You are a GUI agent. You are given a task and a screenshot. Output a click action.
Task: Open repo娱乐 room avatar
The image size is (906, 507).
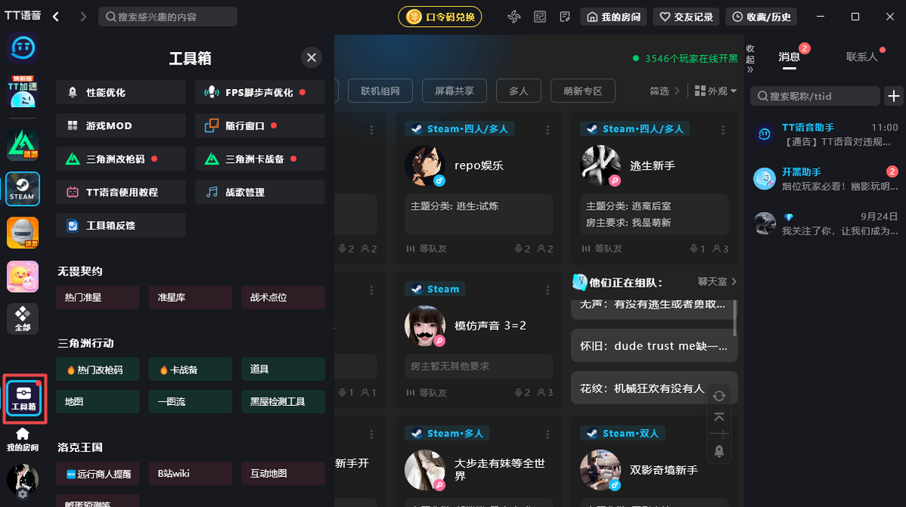[x=425, y=165]
